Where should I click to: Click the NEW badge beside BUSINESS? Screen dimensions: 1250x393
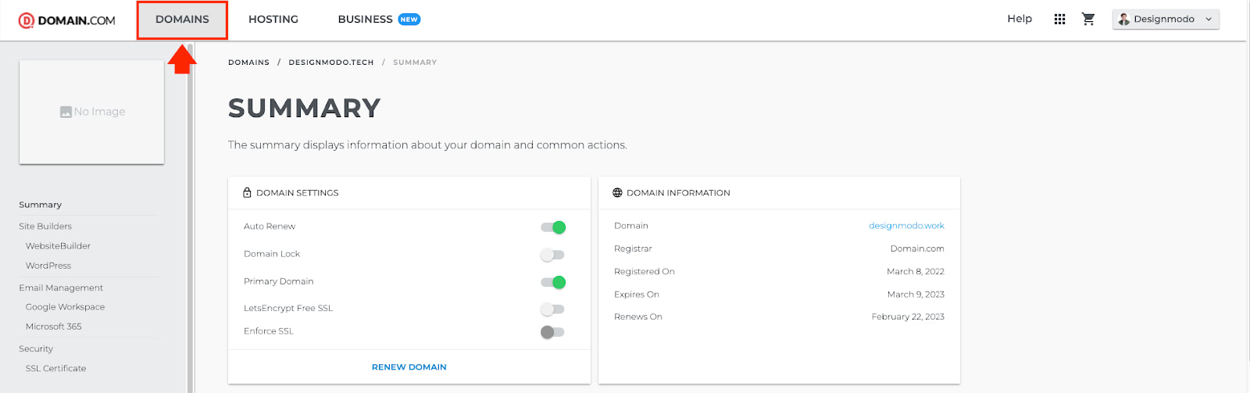pyautogui.click(x=409, y=20)
